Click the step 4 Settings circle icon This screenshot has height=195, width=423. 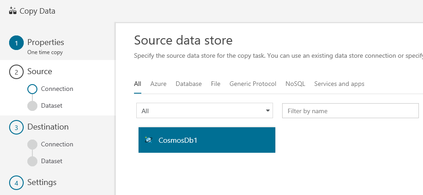[16, 183]
